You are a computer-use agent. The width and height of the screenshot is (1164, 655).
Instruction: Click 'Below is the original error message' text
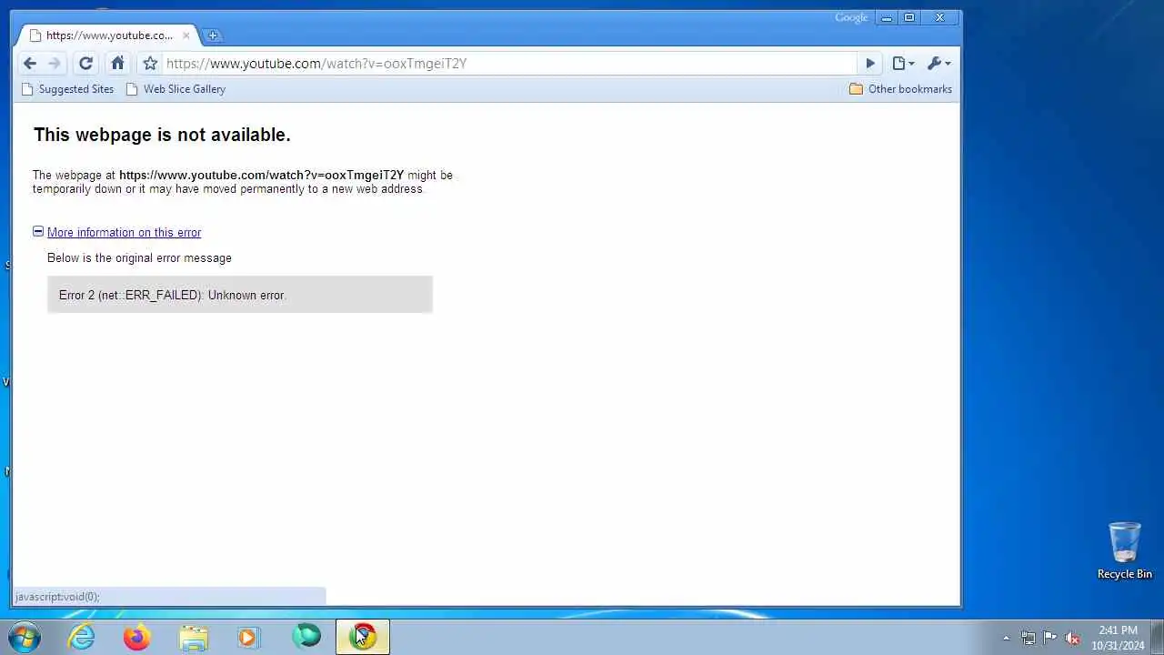[x=139, y=258]
